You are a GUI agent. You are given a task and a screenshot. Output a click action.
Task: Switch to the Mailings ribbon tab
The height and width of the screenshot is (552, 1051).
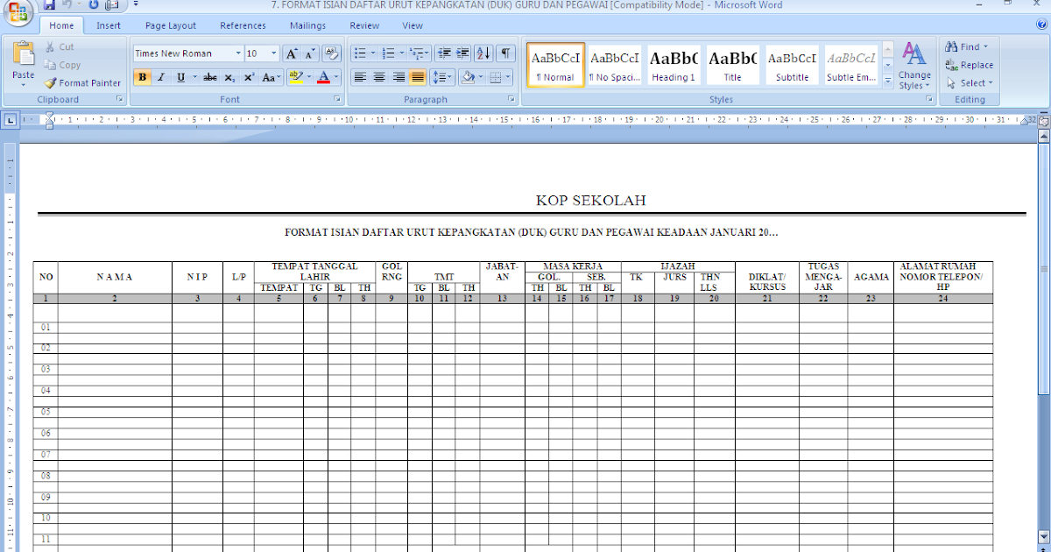(x=307, y=25)
